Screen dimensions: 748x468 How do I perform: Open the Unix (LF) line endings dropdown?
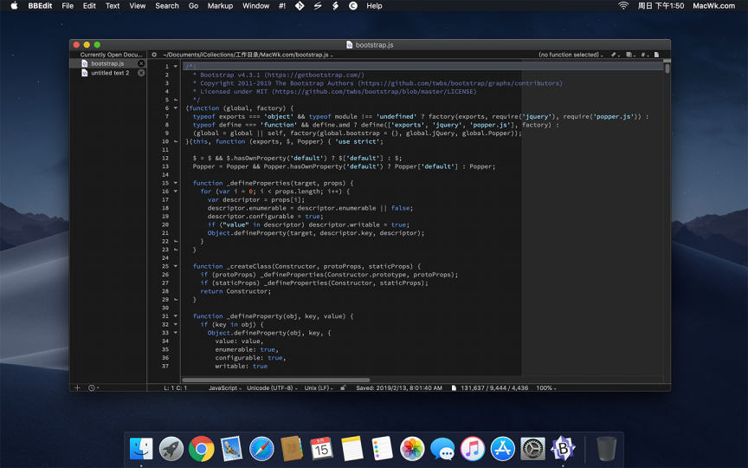(x=319, y=387)
